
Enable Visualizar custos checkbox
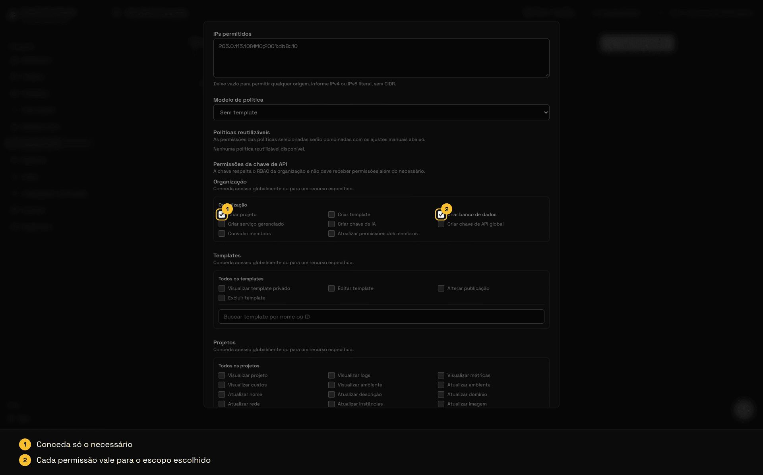(222, 385)
